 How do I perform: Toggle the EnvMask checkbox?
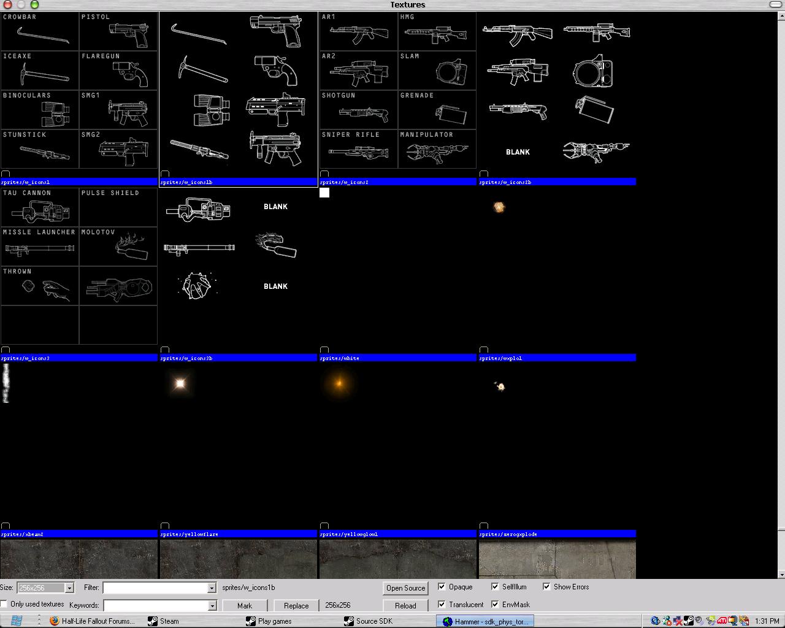coord(495,605)
